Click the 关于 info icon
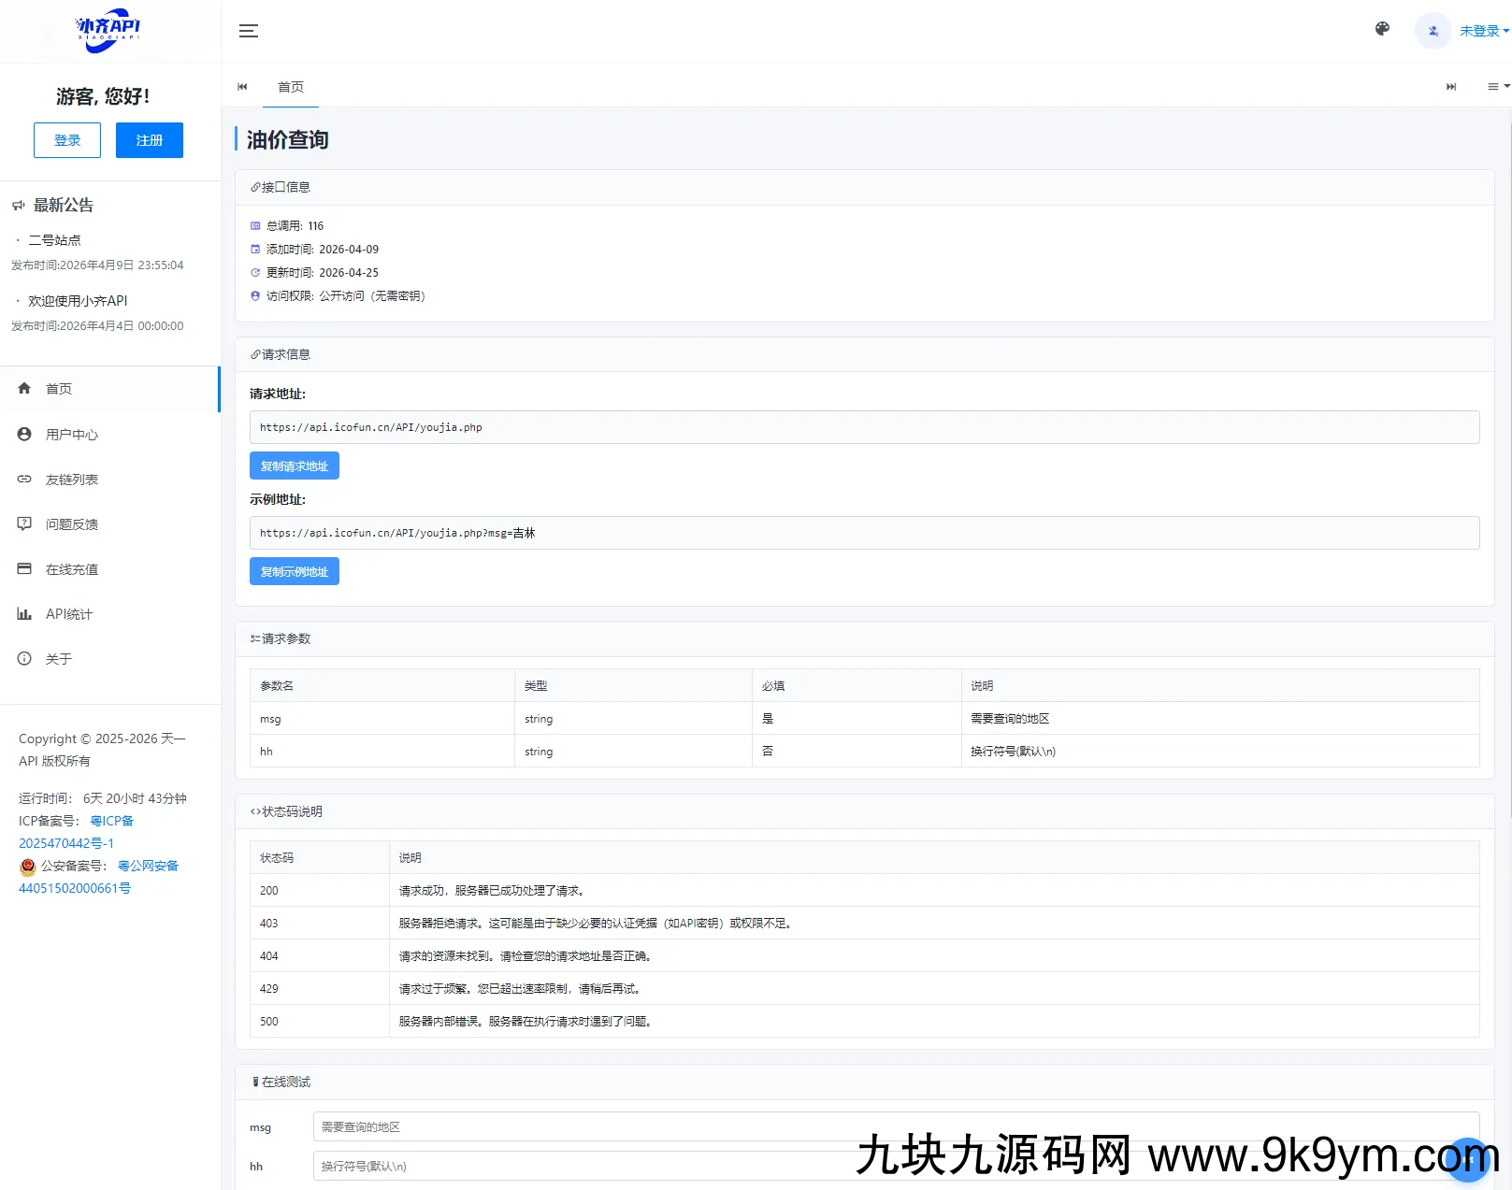 click(x=24, y=658)
